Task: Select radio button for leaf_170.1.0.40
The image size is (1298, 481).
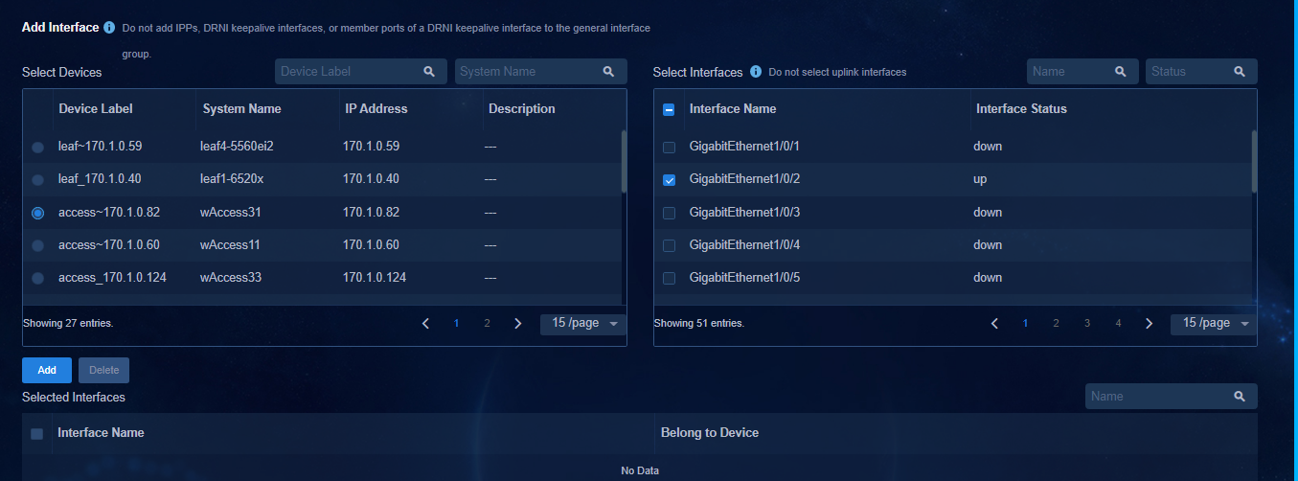Action: point(37,179)
